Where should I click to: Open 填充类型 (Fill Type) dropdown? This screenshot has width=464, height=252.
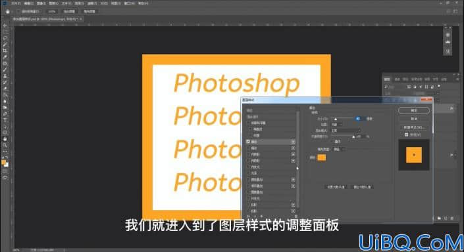coord(339,150)
